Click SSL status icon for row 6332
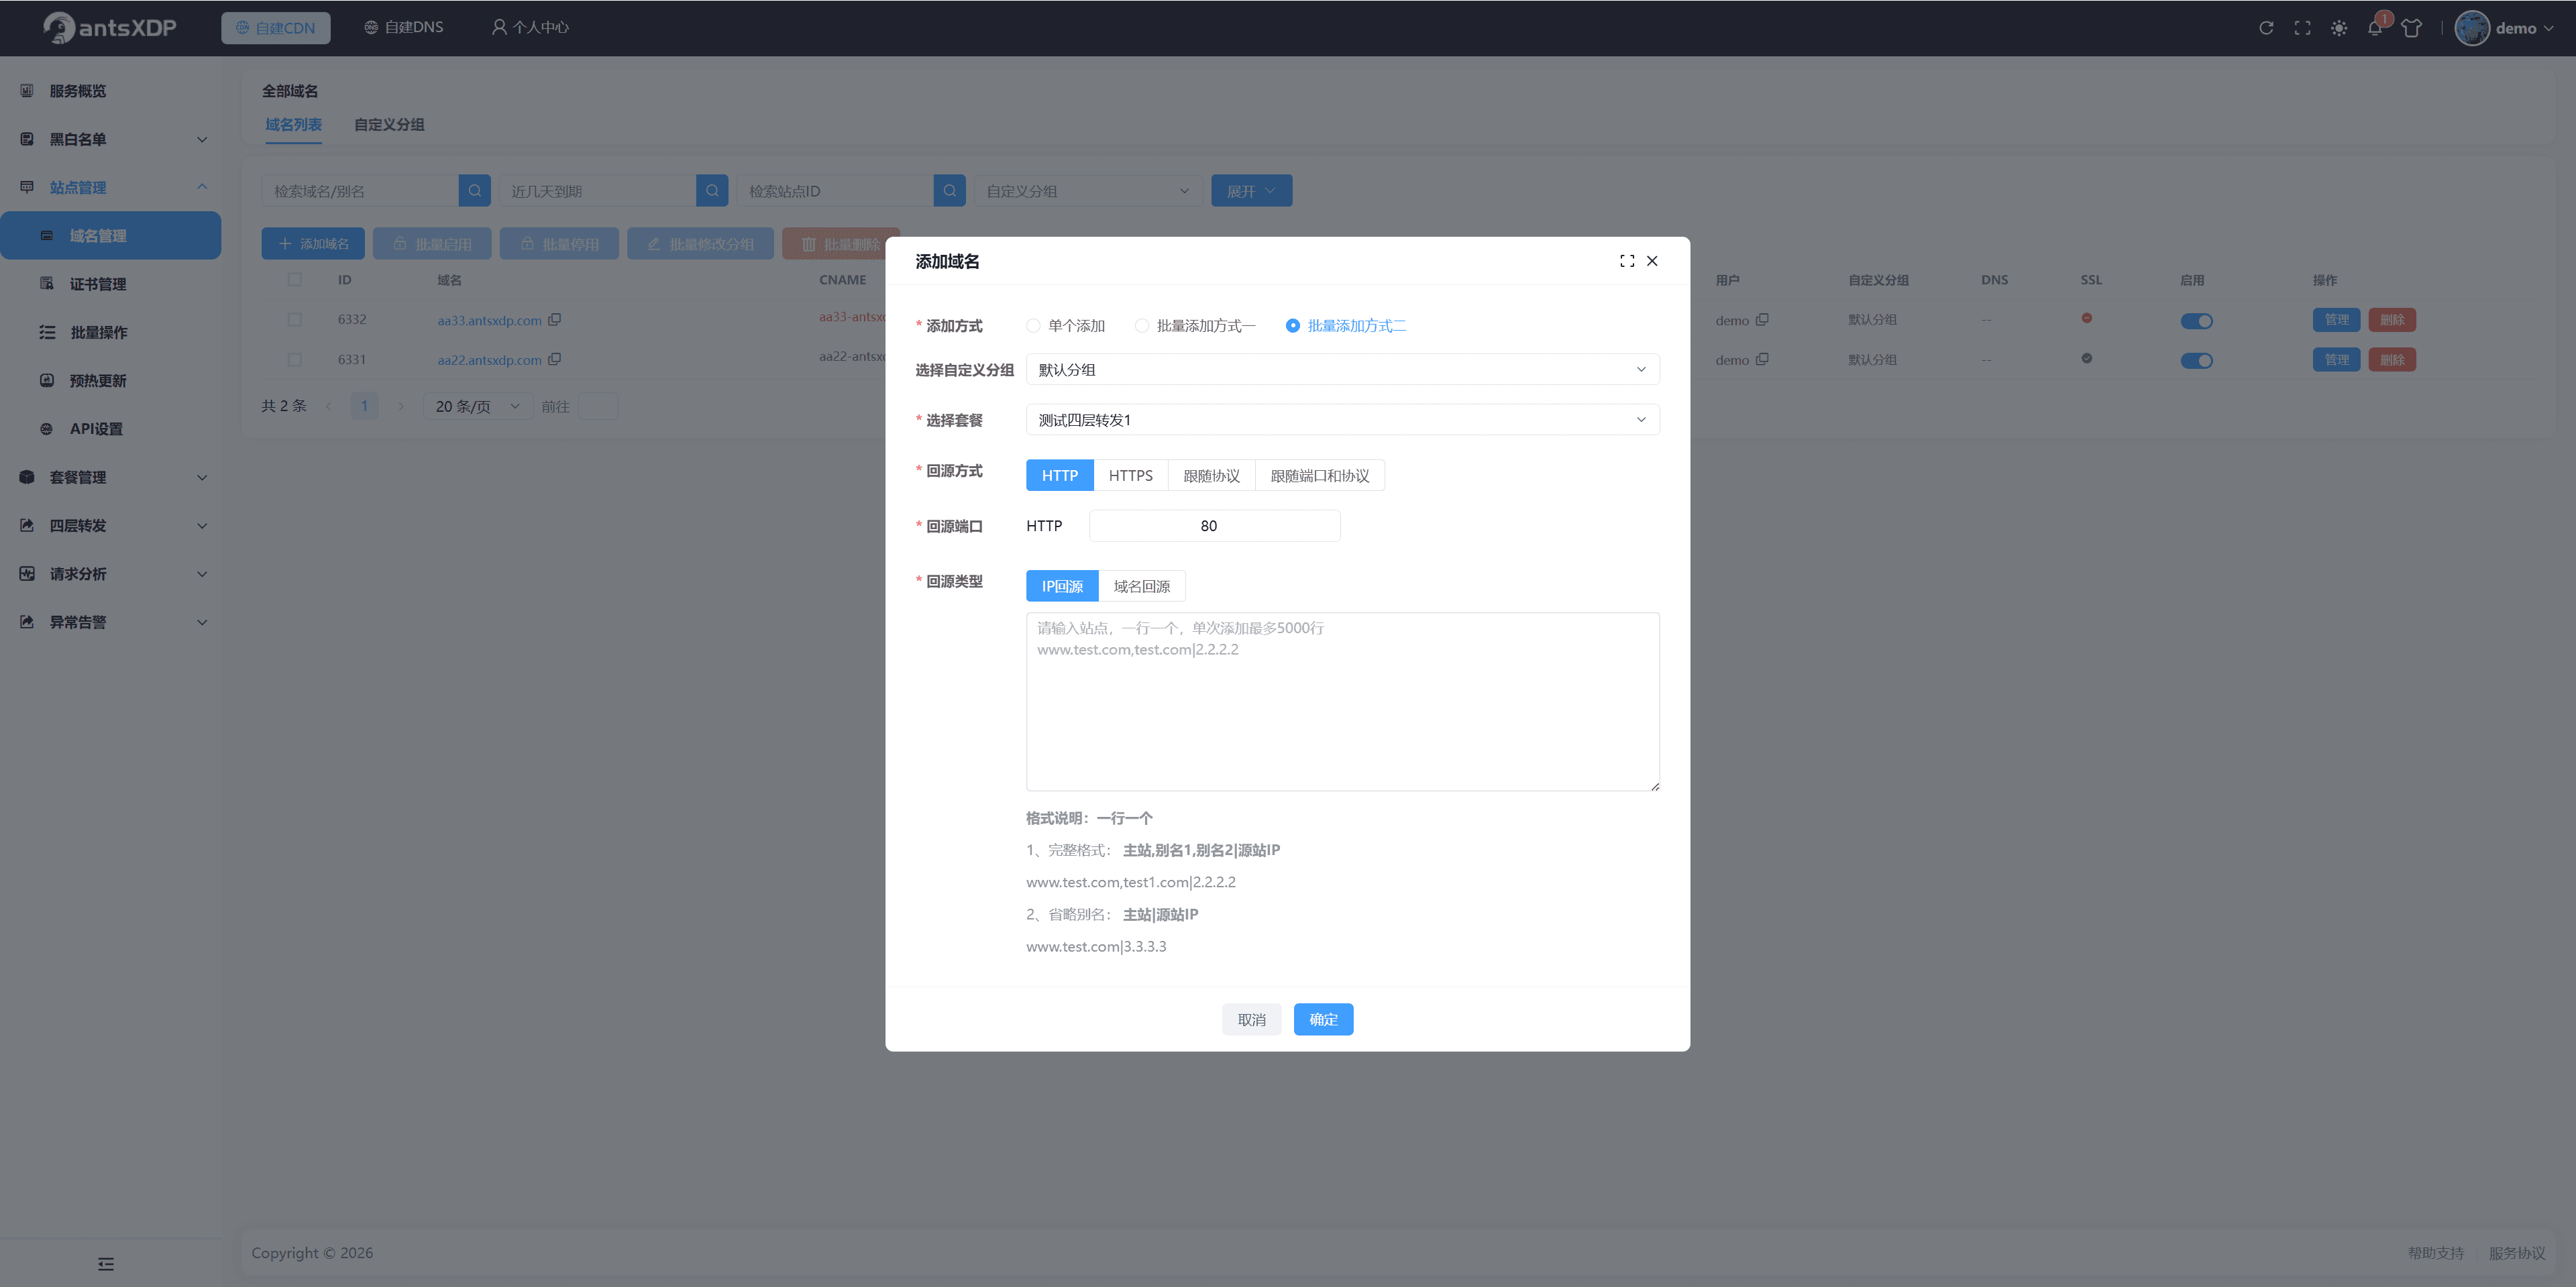 pyautogui.click(x=2087, y=319)
